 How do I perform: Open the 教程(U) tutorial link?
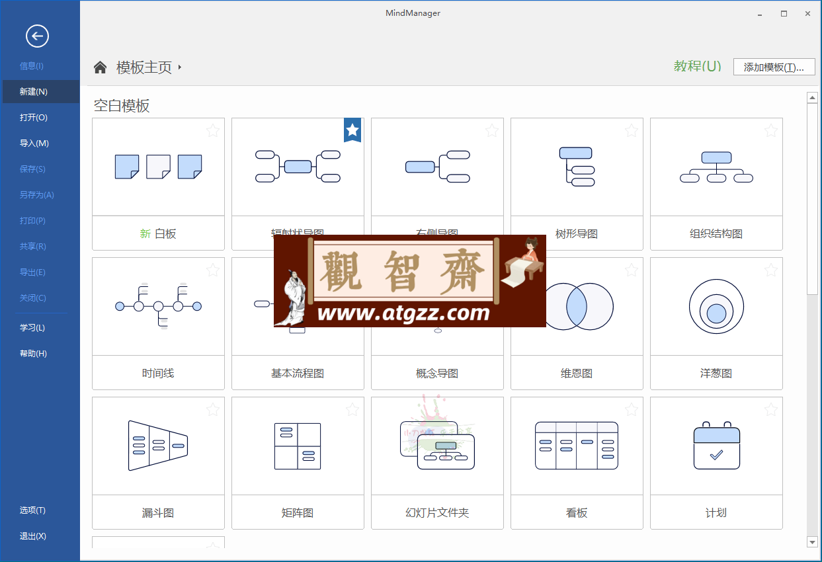click(697, 66)
